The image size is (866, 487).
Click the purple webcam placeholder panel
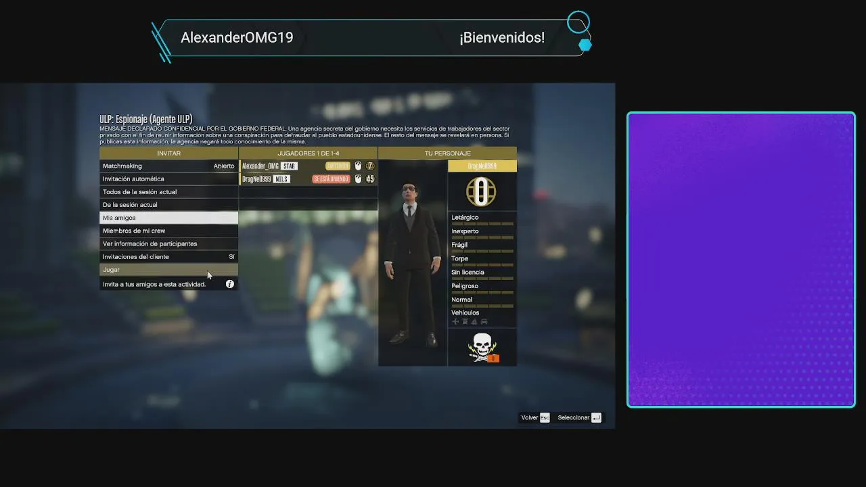click(x=741, y=260)
